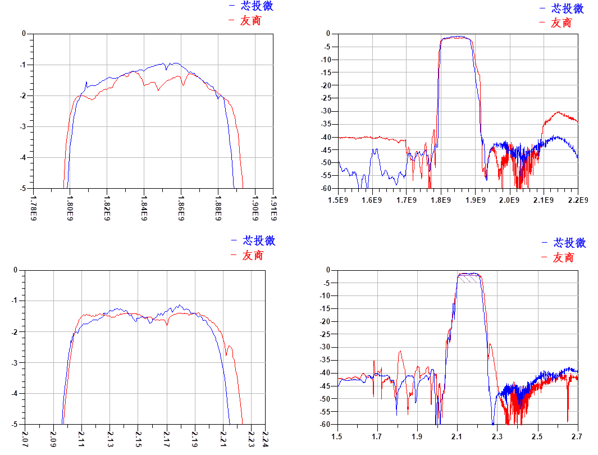Click the -60 y-axis label in top-right chart
The width and height of the screenshot is (598, 455).
(326, 188)
